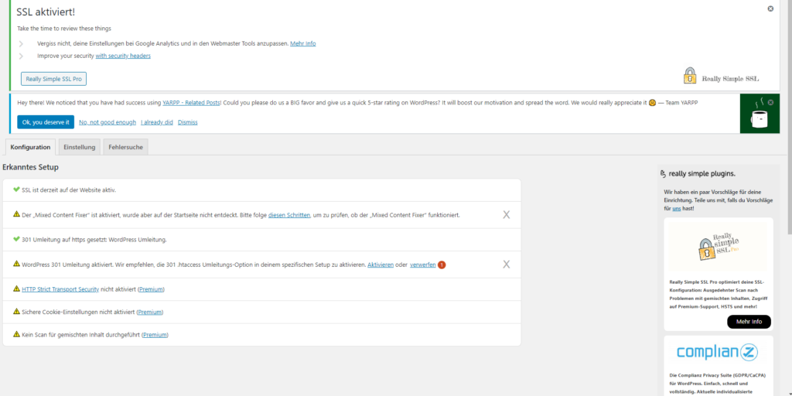
Task: Click warning icon beside Kein Scan row
Action: coord(17,334)
